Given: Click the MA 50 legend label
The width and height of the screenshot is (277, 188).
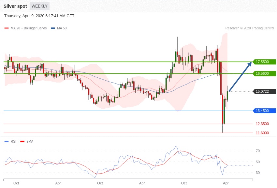Looking at the screenshot, I should [62, 28].
